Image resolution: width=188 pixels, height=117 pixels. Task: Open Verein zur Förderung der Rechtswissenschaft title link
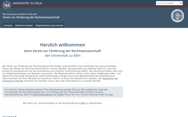point(31,17)
